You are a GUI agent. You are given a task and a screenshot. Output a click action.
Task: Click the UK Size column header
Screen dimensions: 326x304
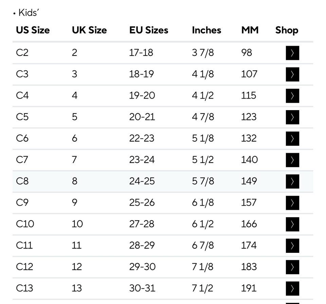(x=89, y=30)
